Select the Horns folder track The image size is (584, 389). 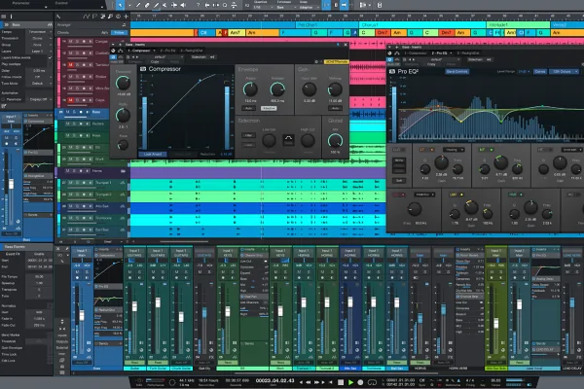click(x=93, y=171)
